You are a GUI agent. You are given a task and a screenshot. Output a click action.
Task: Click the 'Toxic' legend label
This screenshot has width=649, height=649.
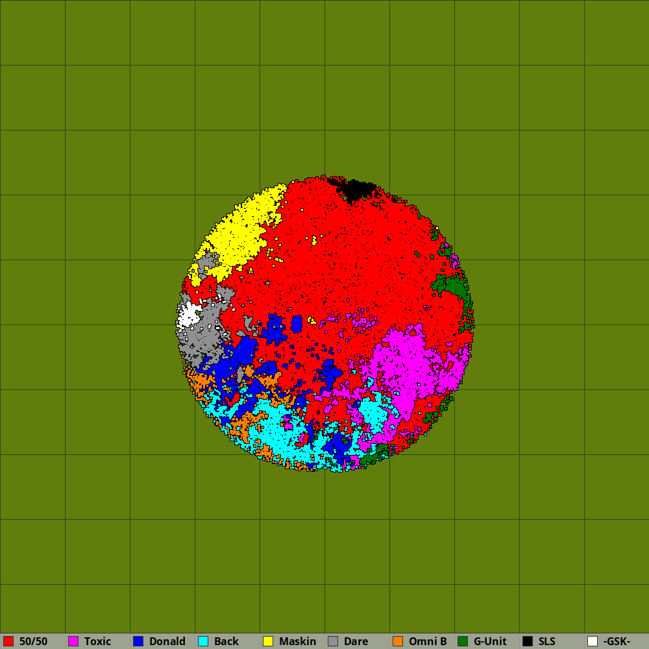click(x=97, y=641)
